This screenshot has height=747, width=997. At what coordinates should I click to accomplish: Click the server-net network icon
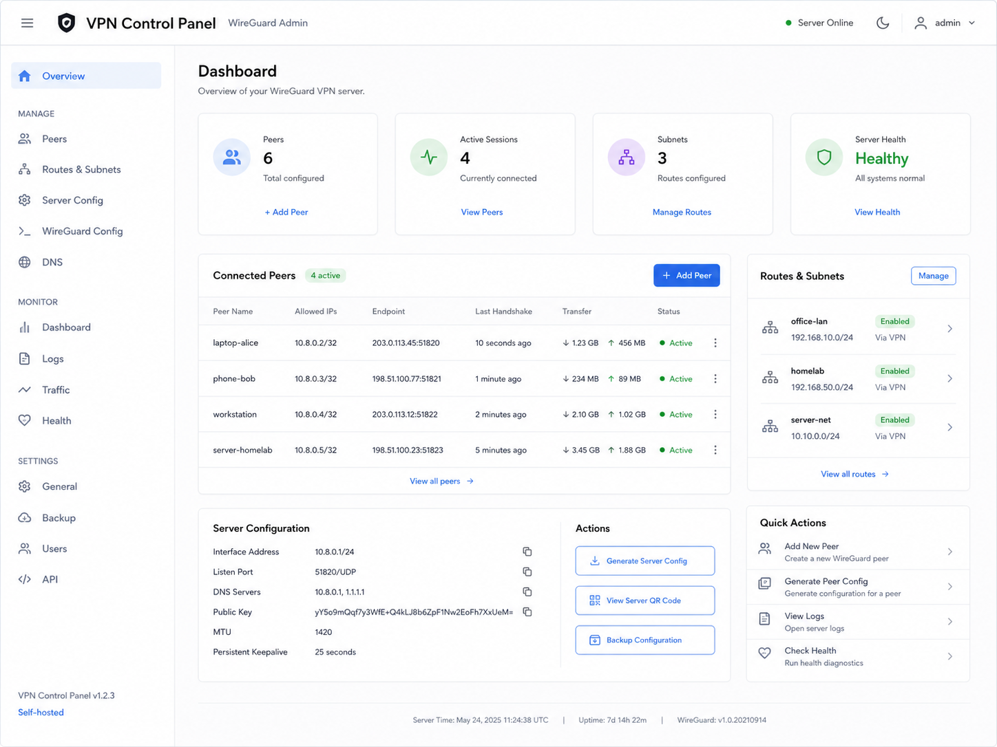coord(770,427)
